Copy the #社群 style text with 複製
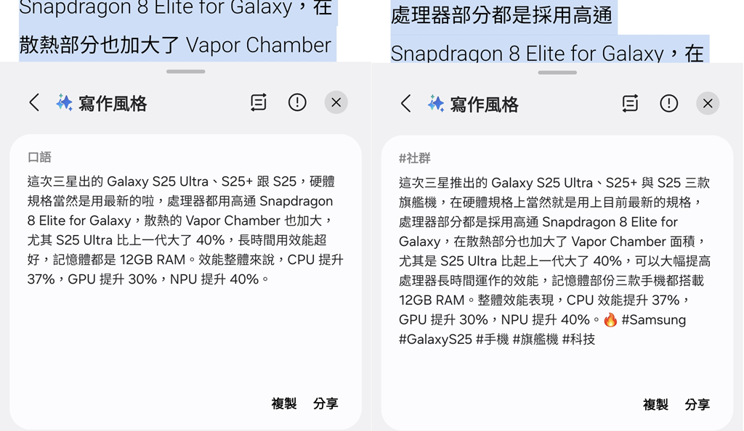Viewport: 744px width, 431px height. click(655, 404)
